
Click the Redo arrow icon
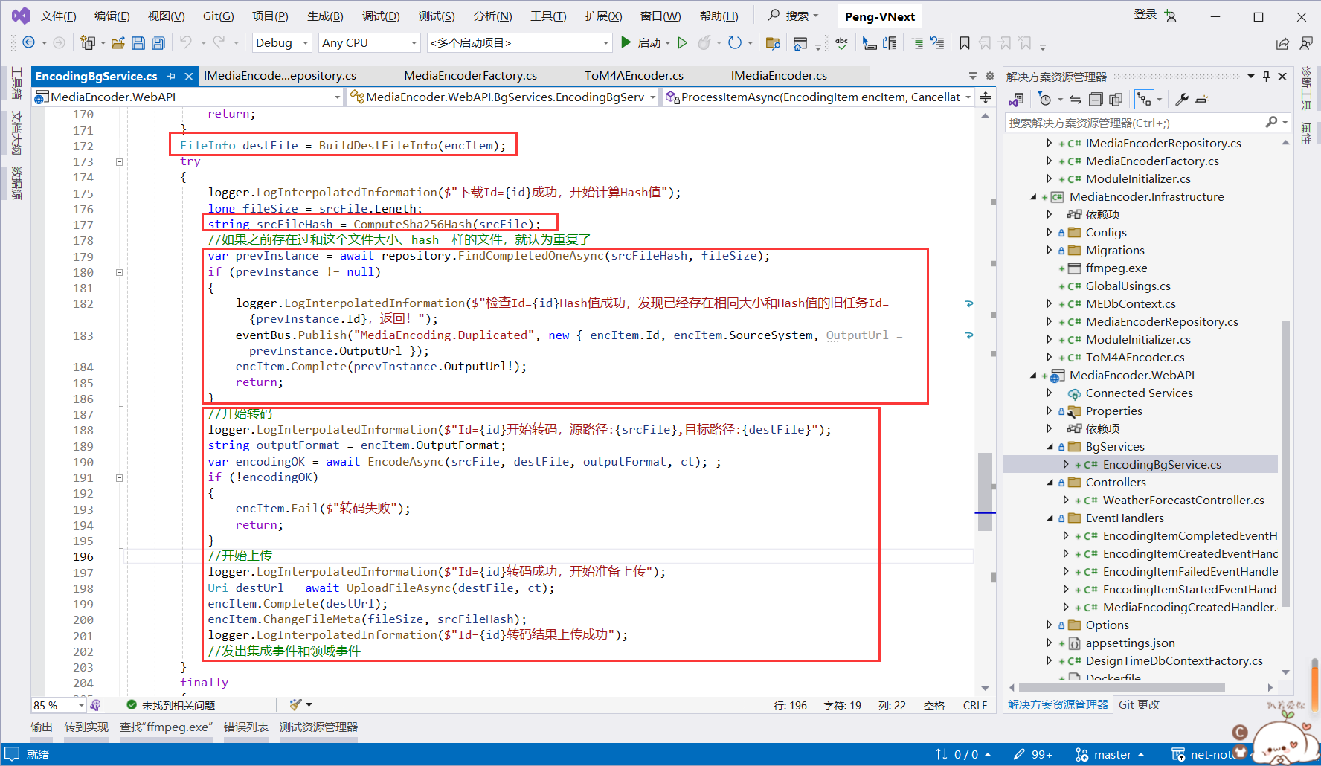coord(219,42)
